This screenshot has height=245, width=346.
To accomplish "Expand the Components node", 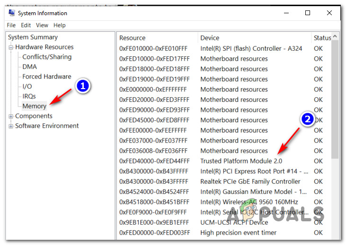I will [x=11, y=116].
